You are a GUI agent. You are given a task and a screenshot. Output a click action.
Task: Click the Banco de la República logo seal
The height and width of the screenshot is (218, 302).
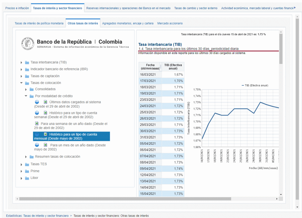click(x=28, y=44)
